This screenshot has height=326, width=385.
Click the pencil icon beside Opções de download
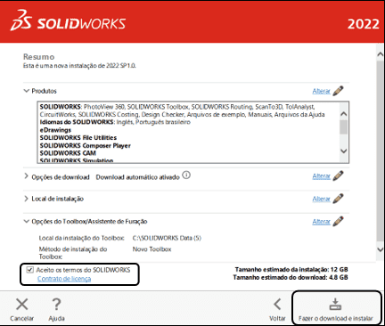(338, 175)
